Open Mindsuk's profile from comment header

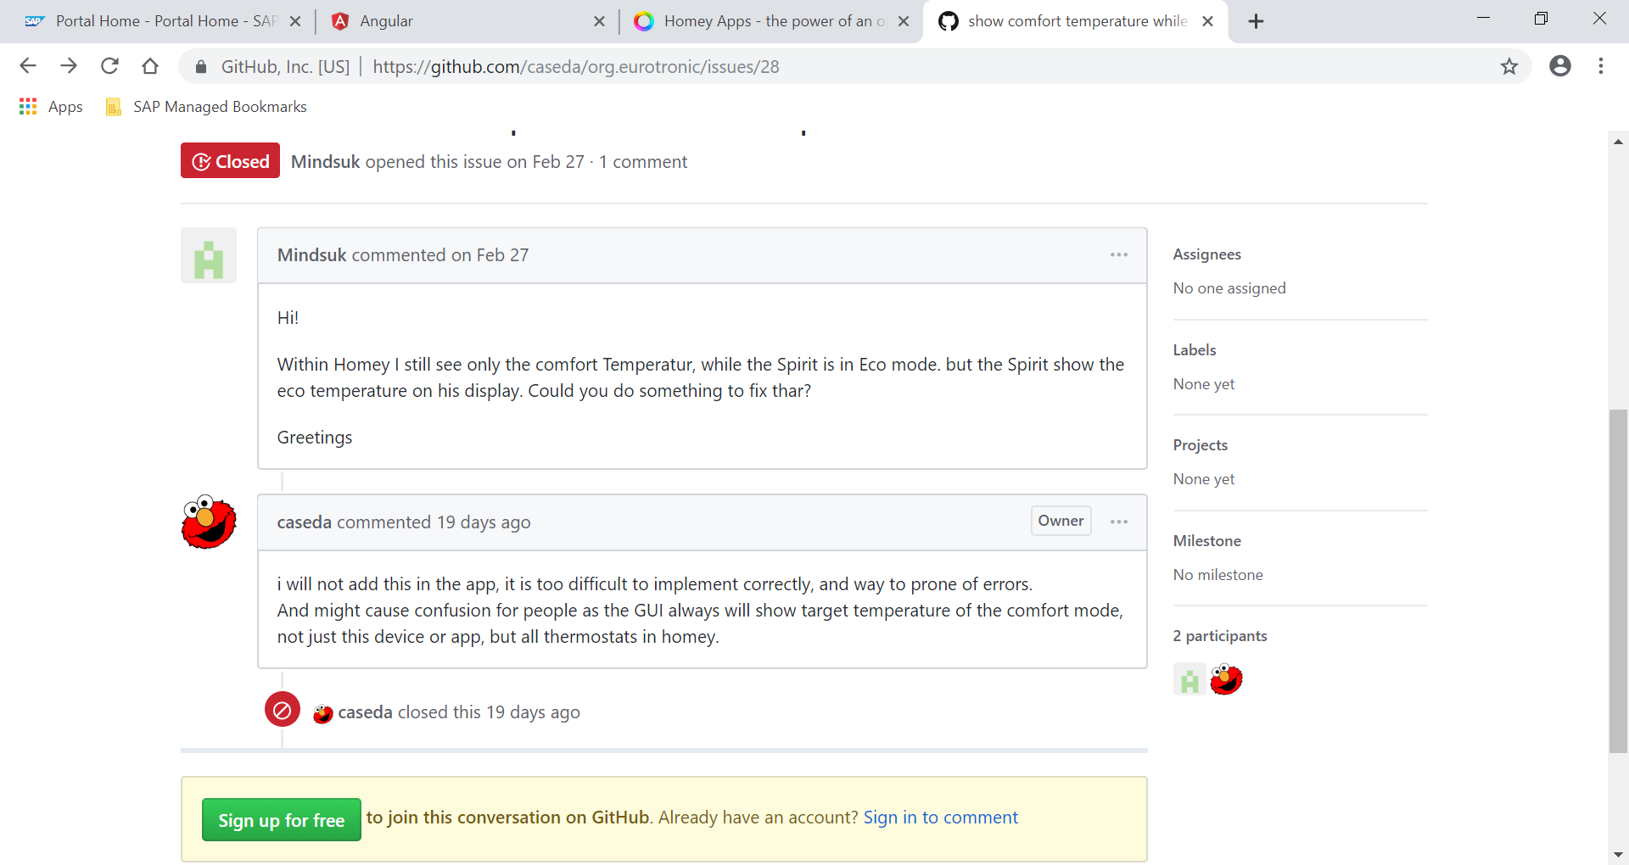(x=311, y=255)
